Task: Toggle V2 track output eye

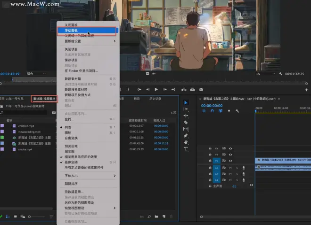Action: tap(230, 155)
